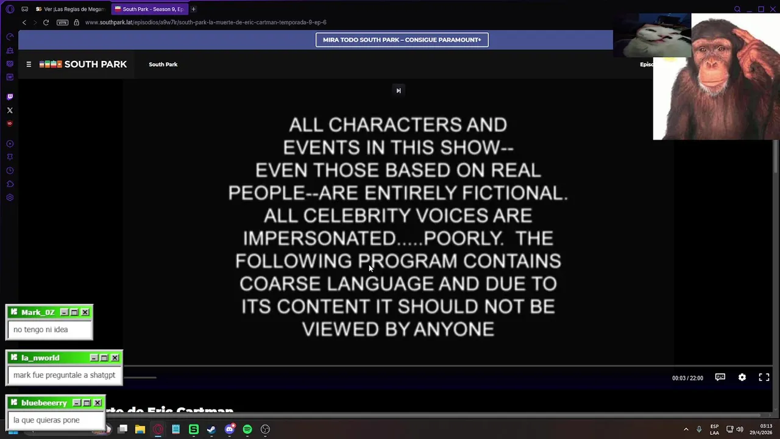The height and width of the screenshot is (439, 780).
Task: Open the volume control in the tray
Action: coord(740,429)
